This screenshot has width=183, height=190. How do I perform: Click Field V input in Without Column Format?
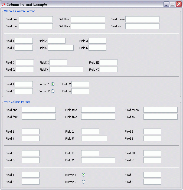pos(66,70)
